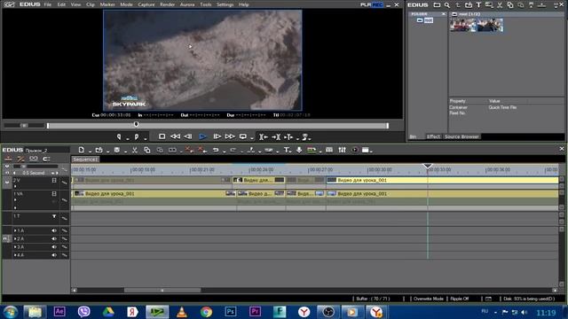Open the open-project dropdown arrow
Image resolution: width=568 pixels, height=319 pixels.
tap(107, 152)
